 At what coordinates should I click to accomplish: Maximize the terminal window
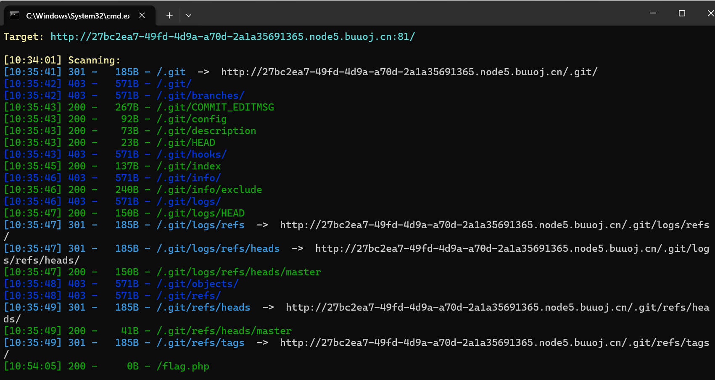(x=682, y=13)
